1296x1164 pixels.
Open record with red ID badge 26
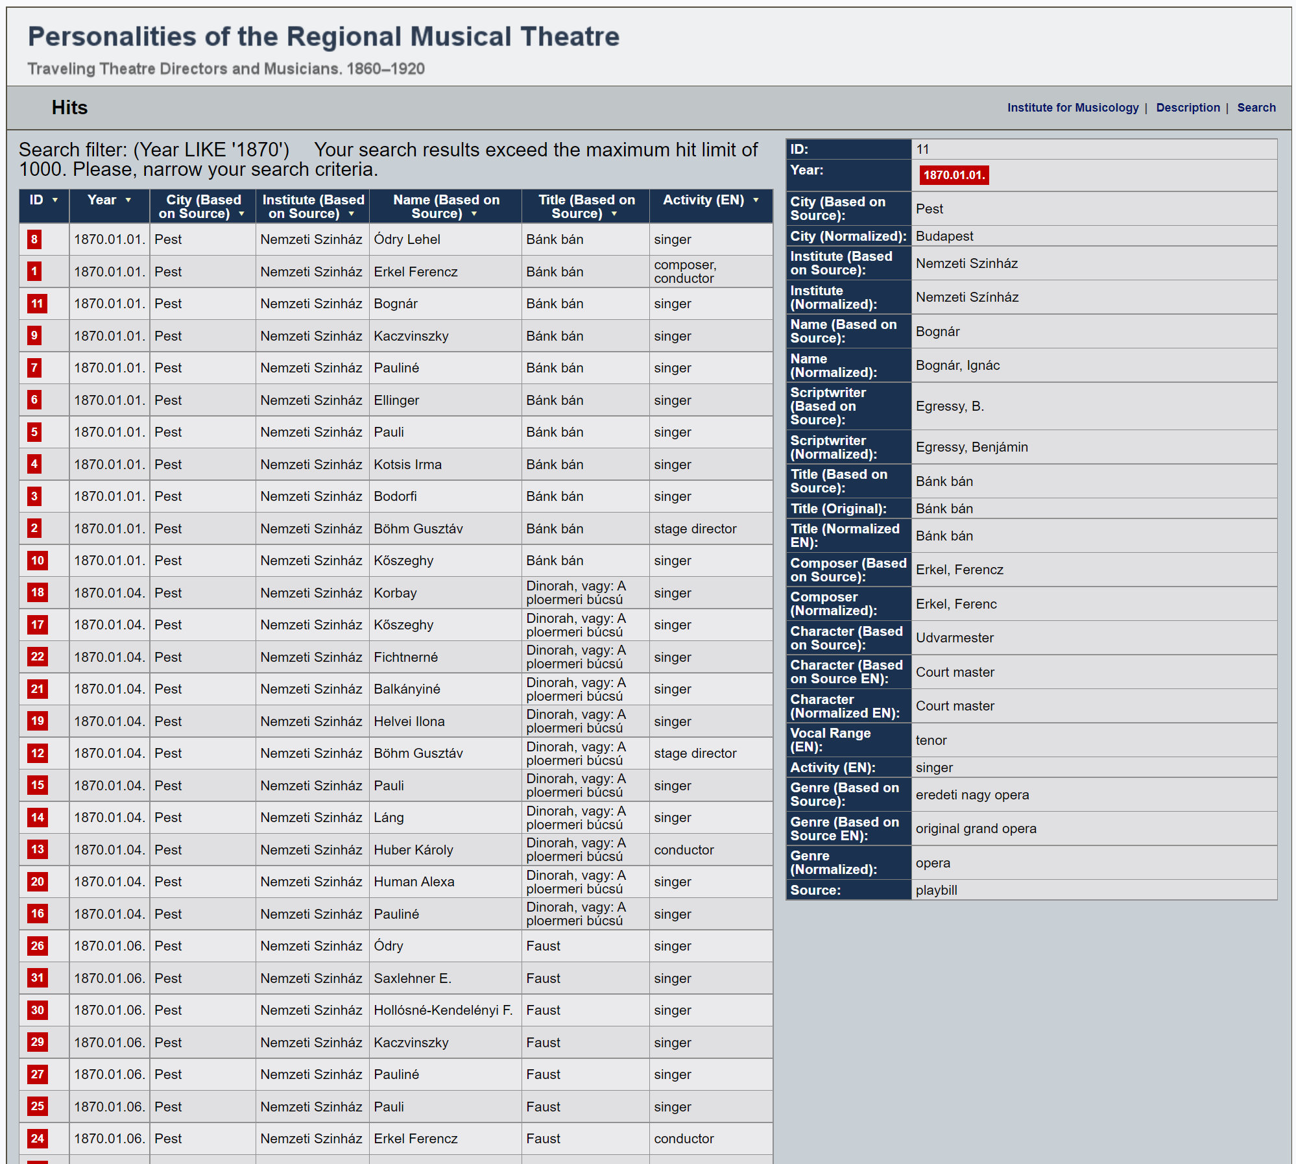pyautogui.click(x=37, y=946)
